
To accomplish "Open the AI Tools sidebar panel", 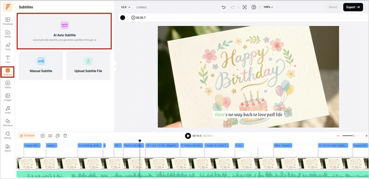I will pos(8,46).
